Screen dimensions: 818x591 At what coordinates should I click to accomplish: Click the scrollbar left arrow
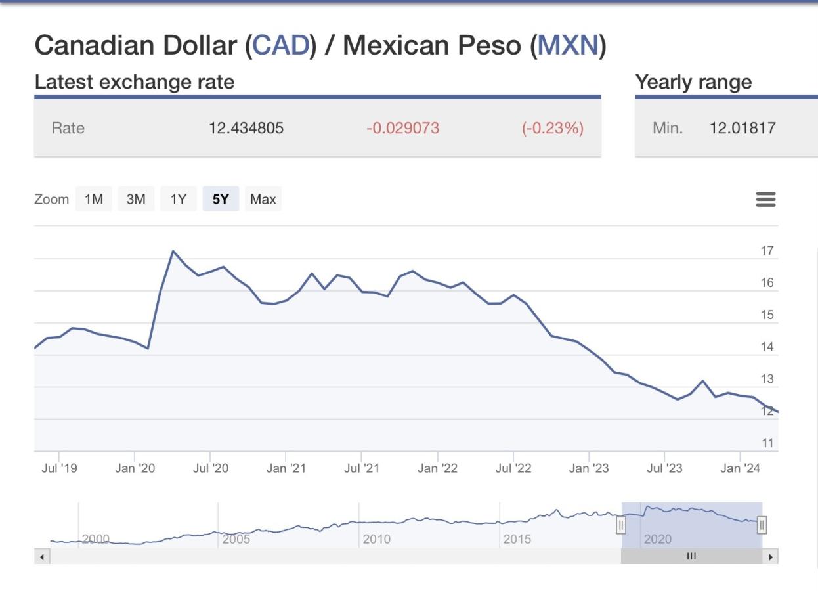42,557
